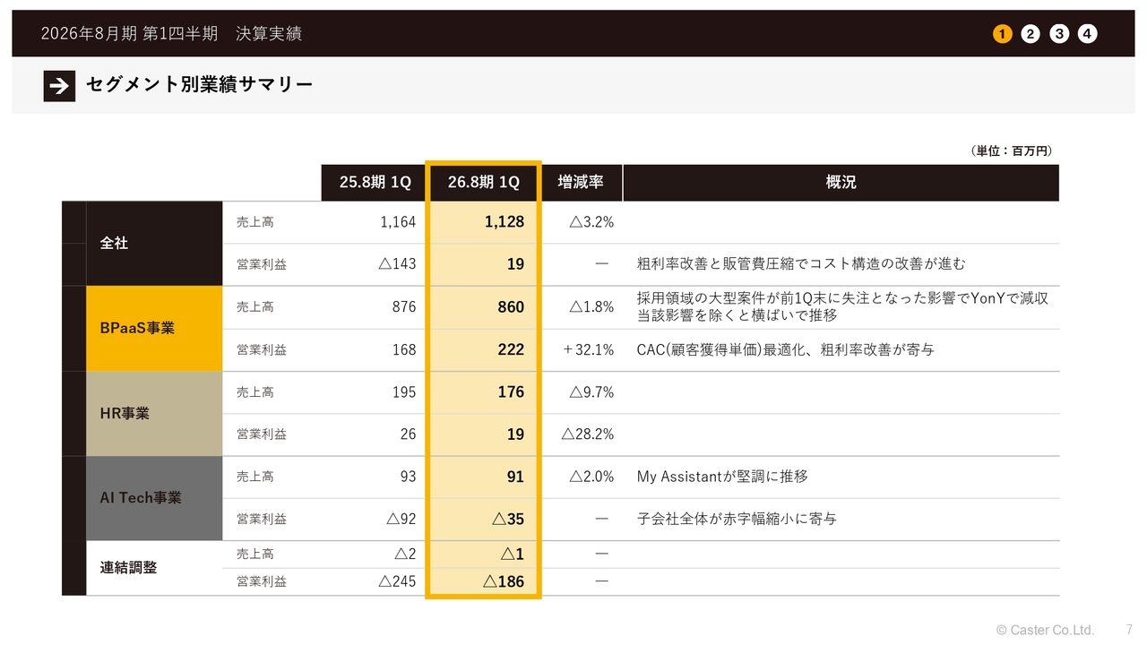Open section 4 circle indicator
Image resolution: width=1147 pixels, height=645 pixels.
pyautogui.click(x=1087, y=34)
